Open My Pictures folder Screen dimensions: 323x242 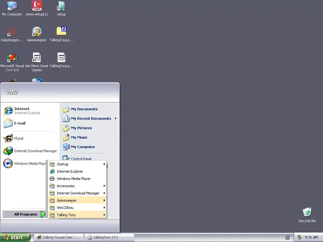tap(90, 128)
